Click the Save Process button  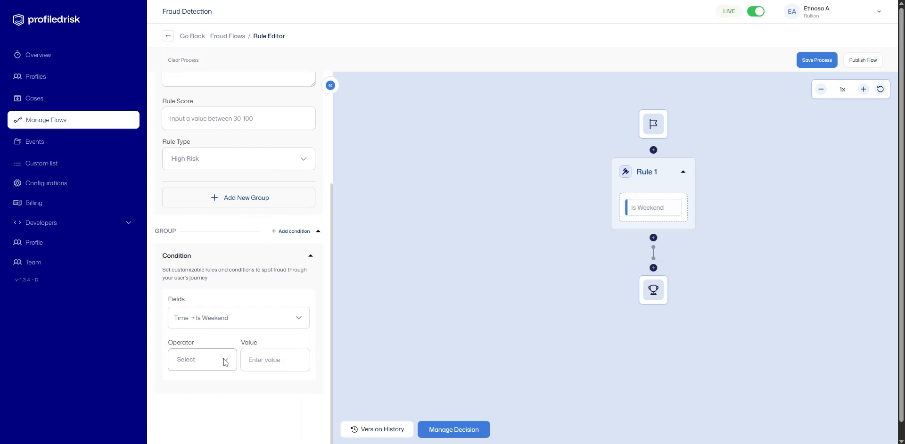(x=816, y=60)
